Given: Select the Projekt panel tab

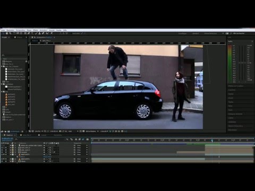Looking at the screenshot, I should [x=4, y=37].
